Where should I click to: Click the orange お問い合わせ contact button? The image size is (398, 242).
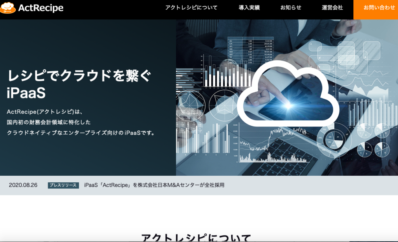point(376,10)
